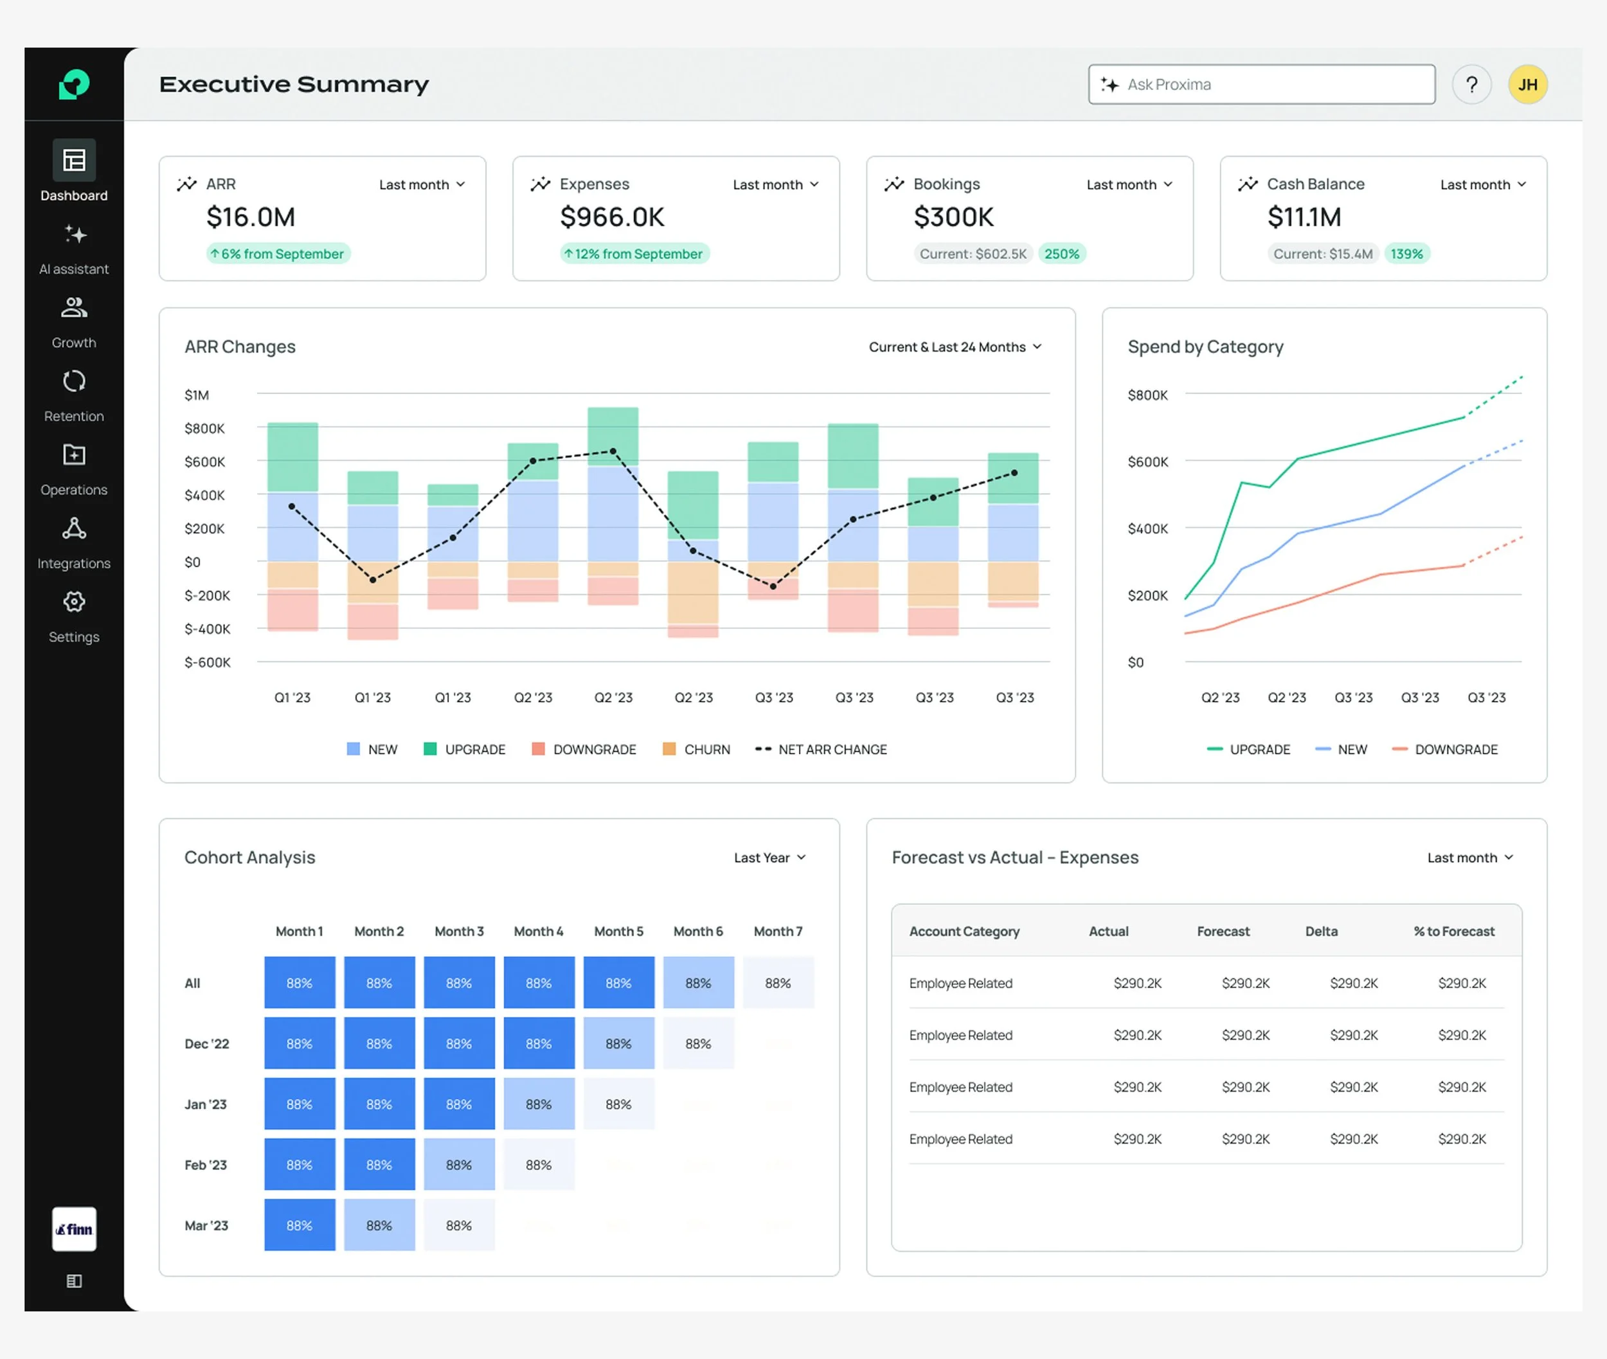
Task: Click the help question mark icon
Action: 1471,85
